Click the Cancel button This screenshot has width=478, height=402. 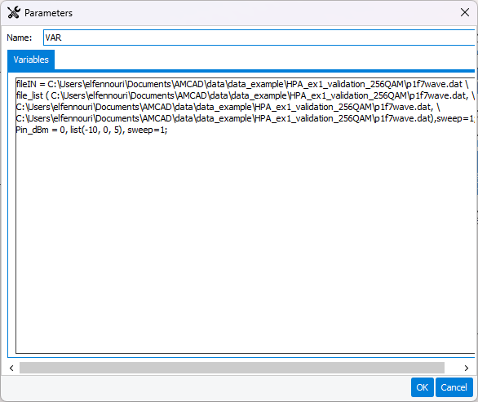click(454, 387)
